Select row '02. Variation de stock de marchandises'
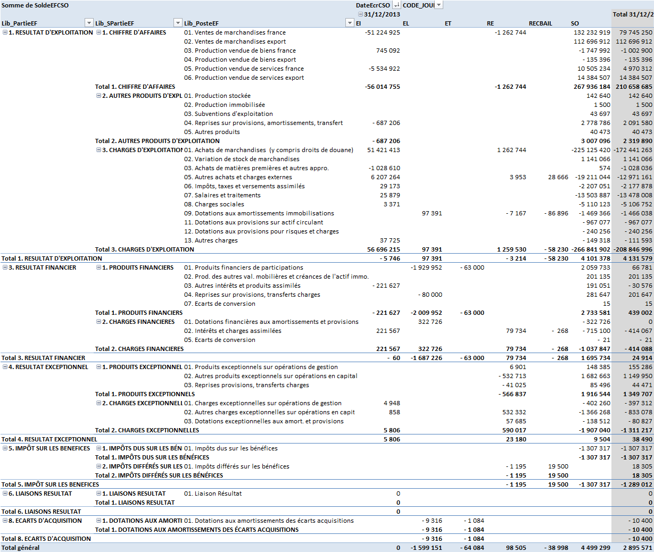Screen dimensions: 654x552 [x=242, y=159]
